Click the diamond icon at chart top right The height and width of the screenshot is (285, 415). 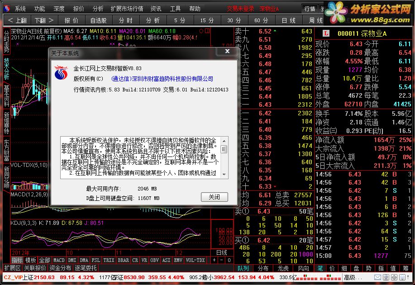201,31
